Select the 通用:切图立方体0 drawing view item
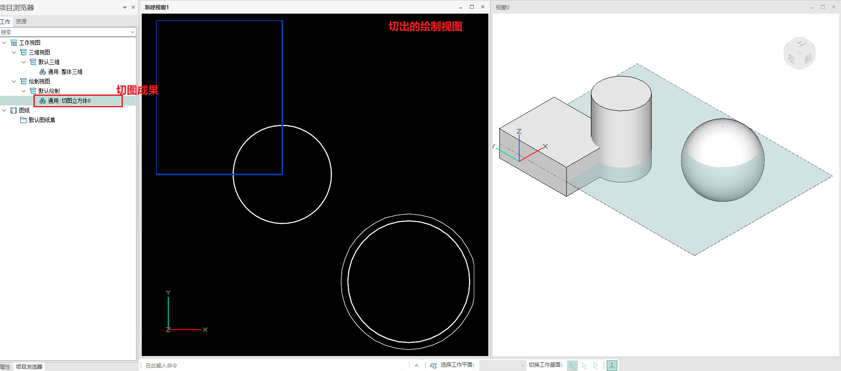The width and height of the screenshot is (841, 371). point(69,101)
